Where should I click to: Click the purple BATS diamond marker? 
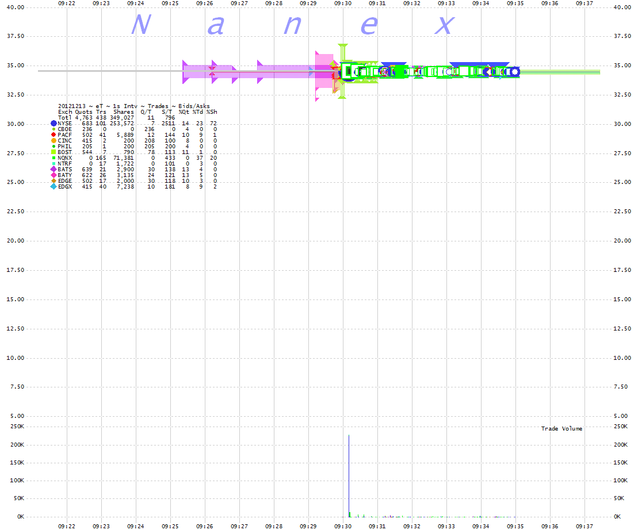point(54,169)
